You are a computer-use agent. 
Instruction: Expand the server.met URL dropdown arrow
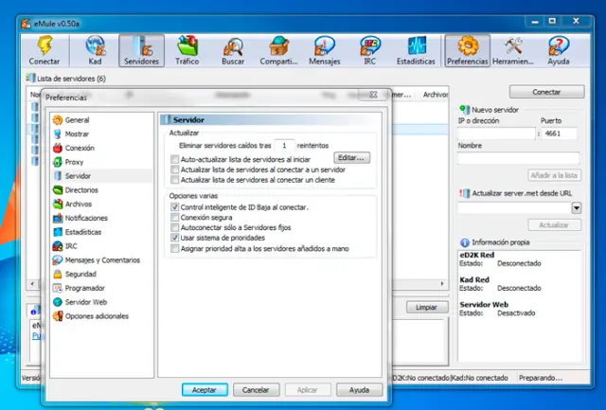(x=576, y=207)
